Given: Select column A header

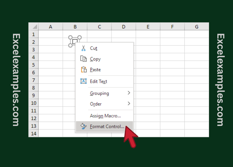Looking at the screenshot, I should tap(51, 27).
